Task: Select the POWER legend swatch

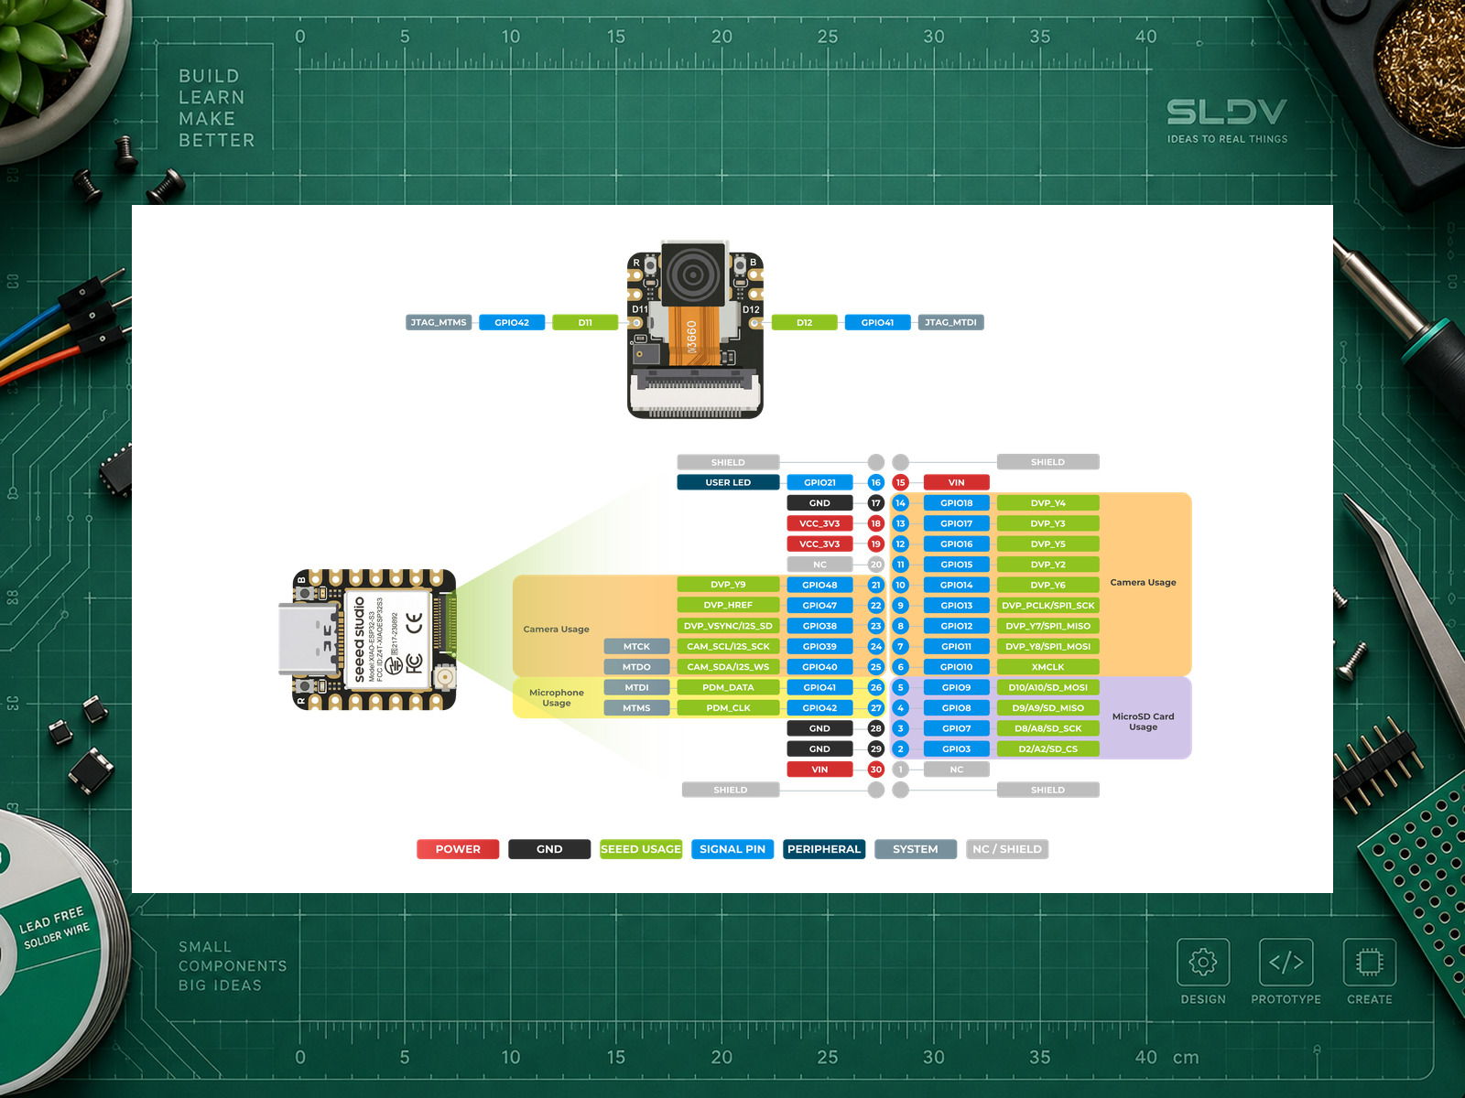Action: (x=458, y=849)
